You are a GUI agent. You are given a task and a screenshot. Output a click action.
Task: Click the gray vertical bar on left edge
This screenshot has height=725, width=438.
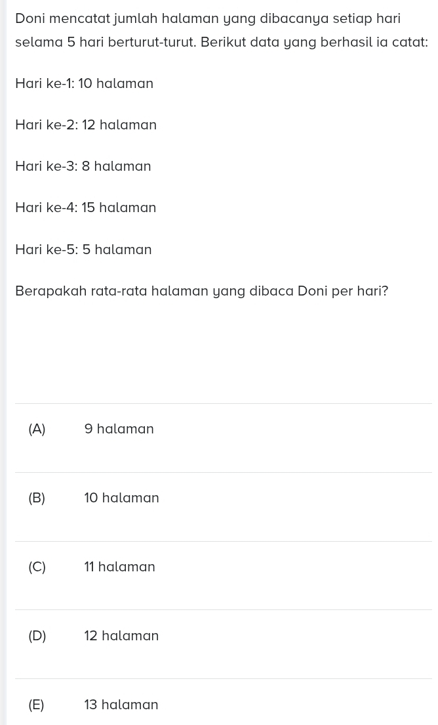click(x=3, y=362)
